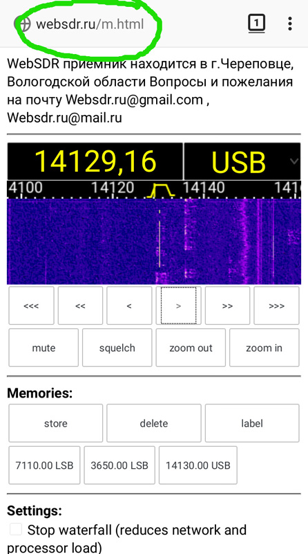Tune up fastest with >>> button
Screen dimensions: 308x554
[276, 305]
